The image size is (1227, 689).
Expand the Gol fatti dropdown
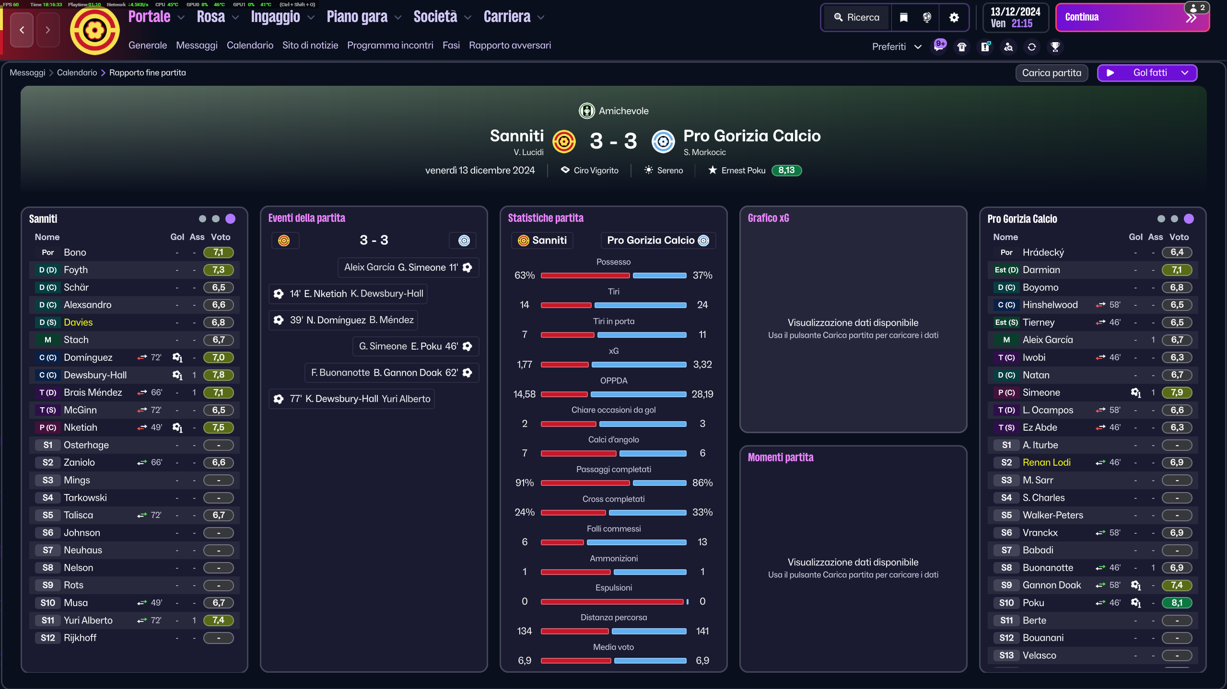[x=1185, y=73]
